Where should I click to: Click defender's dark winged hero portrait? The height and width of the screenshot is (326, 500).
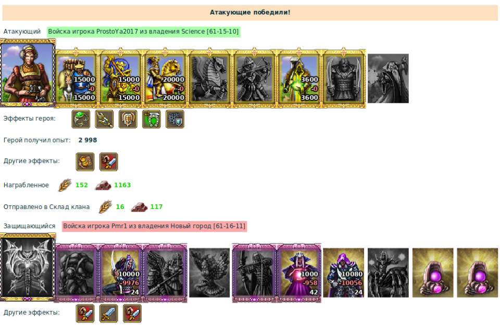[28, 267]
